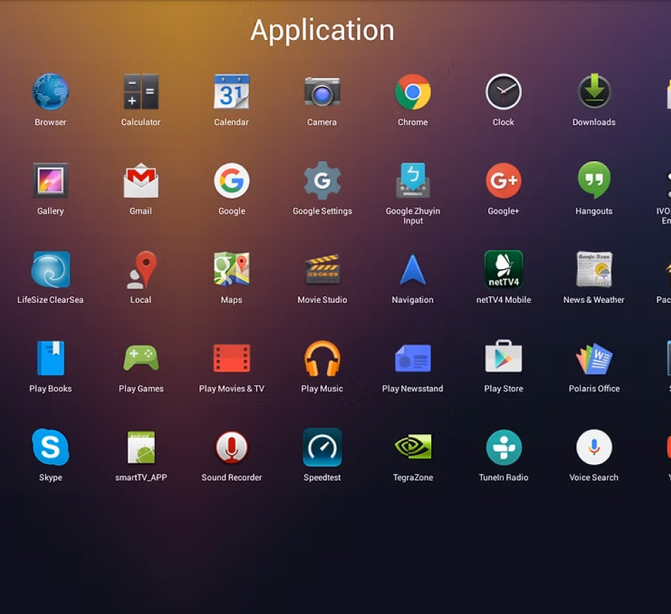
Task: Open the Browser globe app
Action: tap(51, 93)
